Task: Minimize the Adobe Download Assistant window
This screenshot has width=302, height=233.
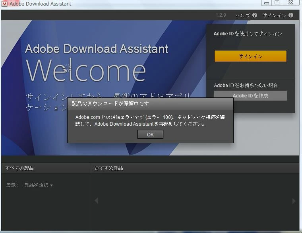Action: [267, 3]
